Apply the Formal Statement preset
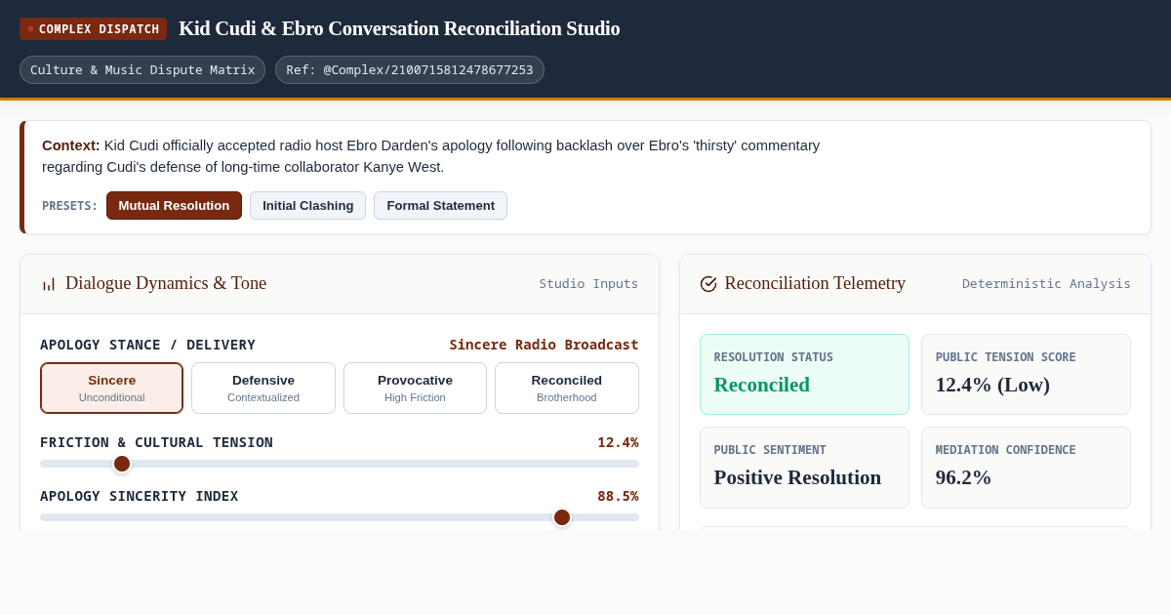This screenshot has width=1171, height=615. pyautogui.click(x=440, y=206)
